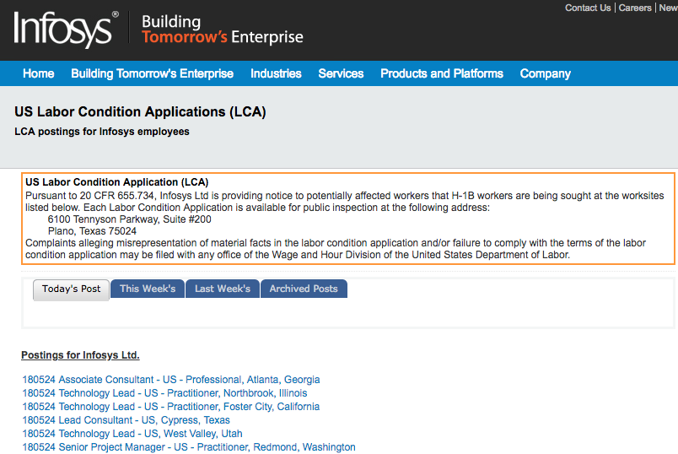Image resolution: width=678 pixels, height=454 pixels.
Task: Open Technology Lead Foster City posting
Action: [171, 407]
